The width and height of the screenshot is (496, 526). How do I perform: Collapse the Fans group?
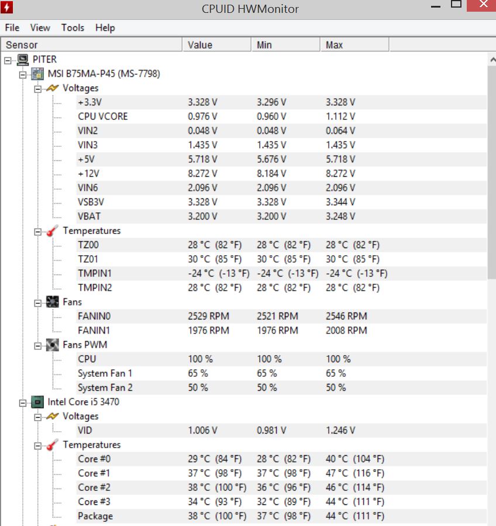[38, 303]
